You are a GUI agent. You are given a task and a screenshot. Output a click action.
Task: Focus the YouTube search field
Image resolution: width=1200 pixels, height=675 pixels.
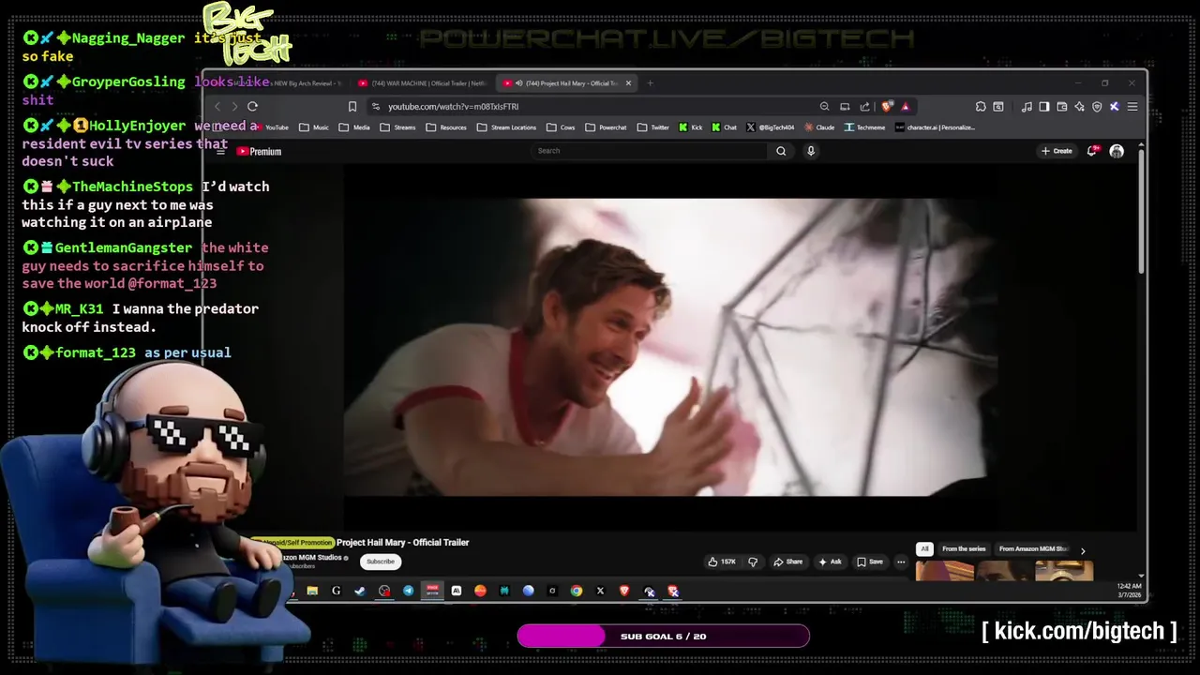point(651,151)
